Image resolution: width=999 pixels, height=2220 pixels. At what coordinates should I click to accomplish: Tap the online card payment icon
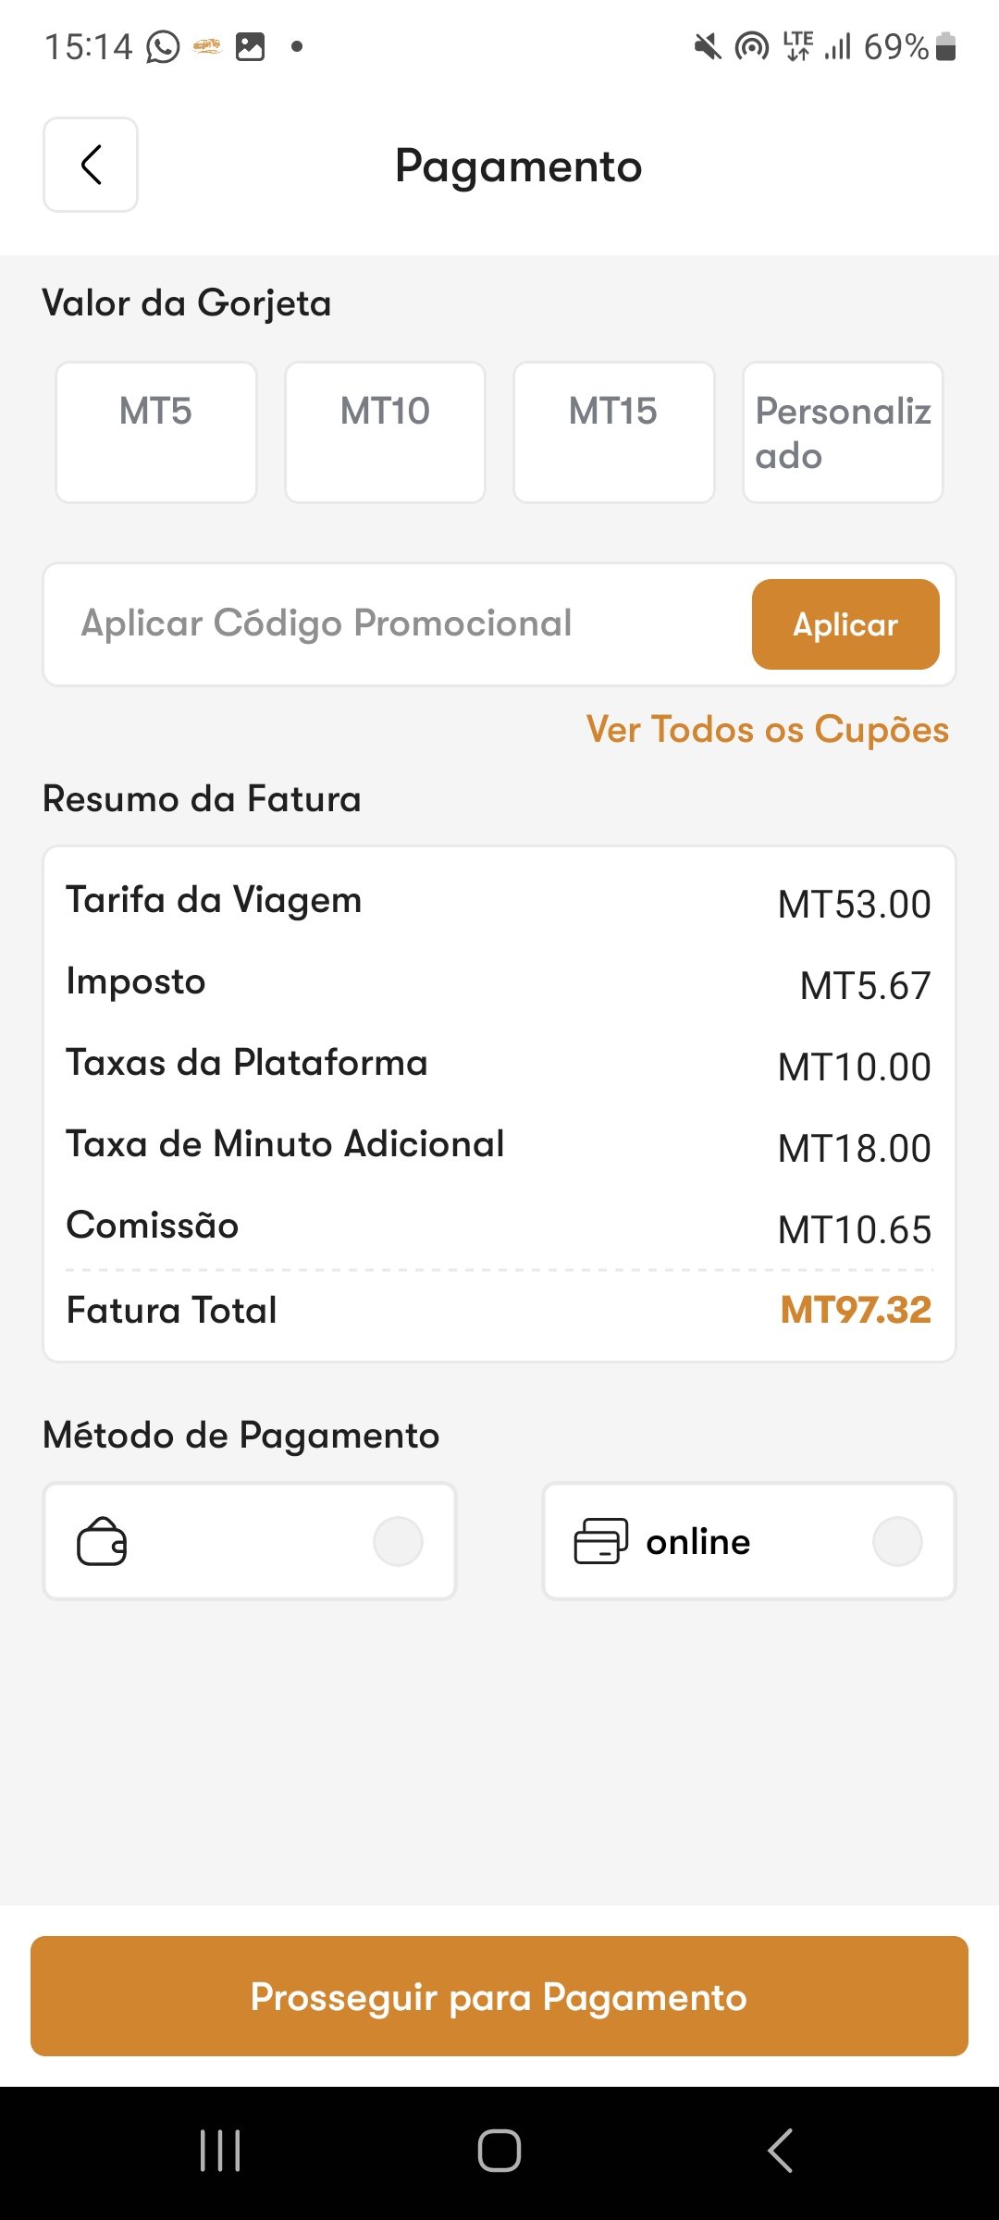[x=601, y=1541]
